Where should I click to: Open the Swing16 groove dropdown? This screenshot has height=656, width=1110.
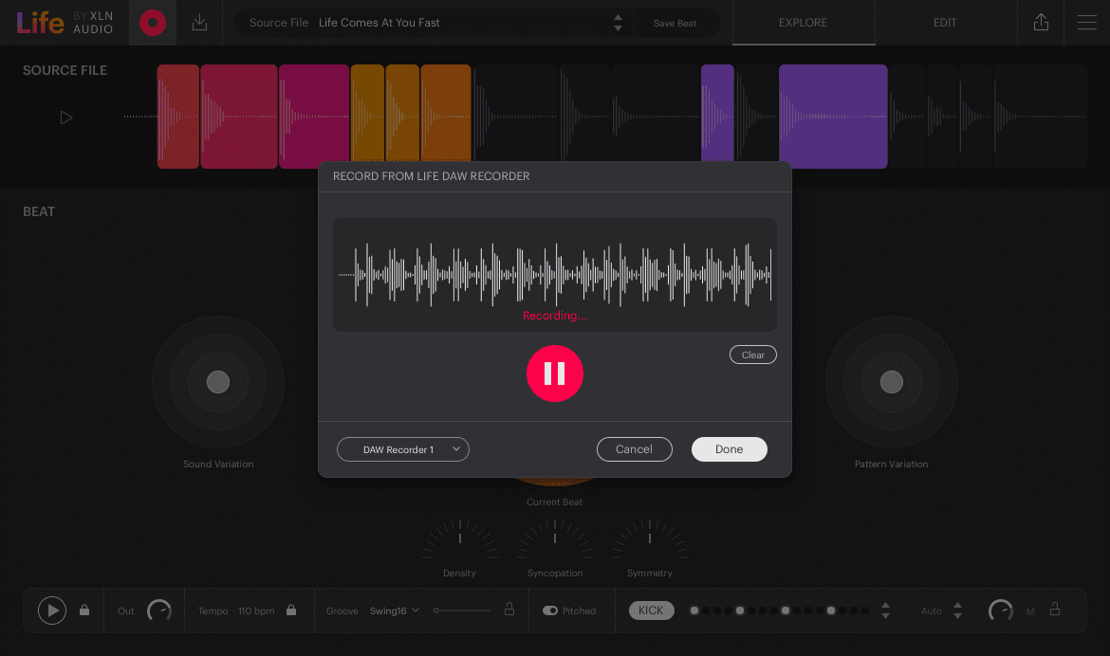tap(394, 610)
